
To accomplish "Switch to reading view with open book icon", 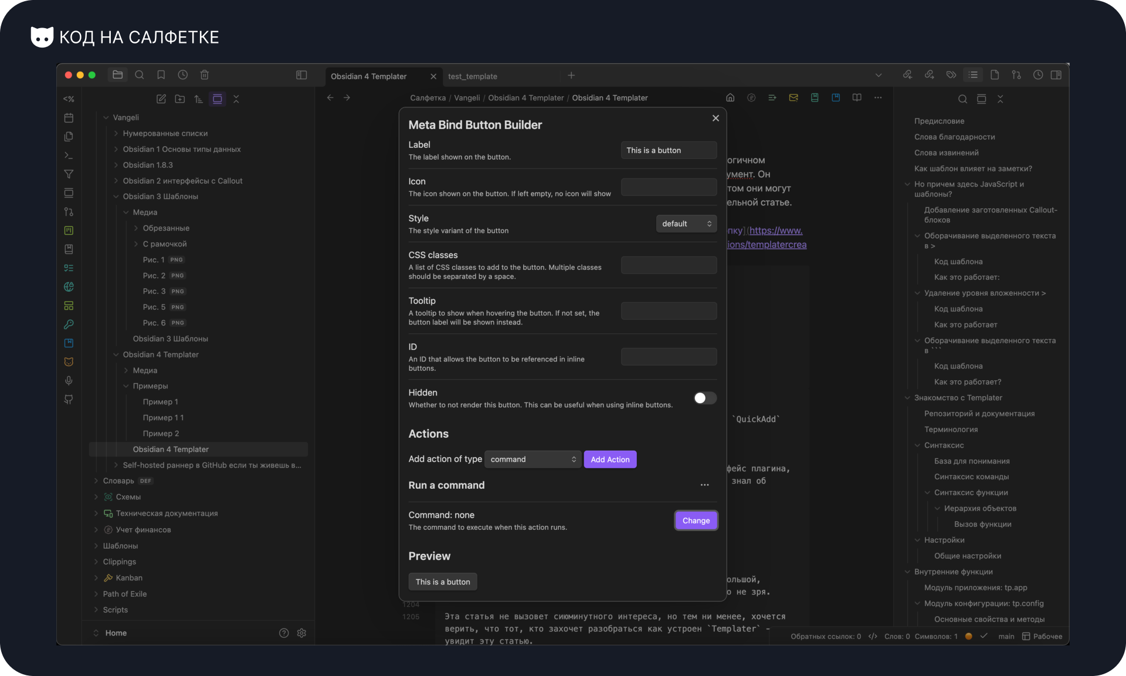I will pyautogui.click(x=857, y=98).
